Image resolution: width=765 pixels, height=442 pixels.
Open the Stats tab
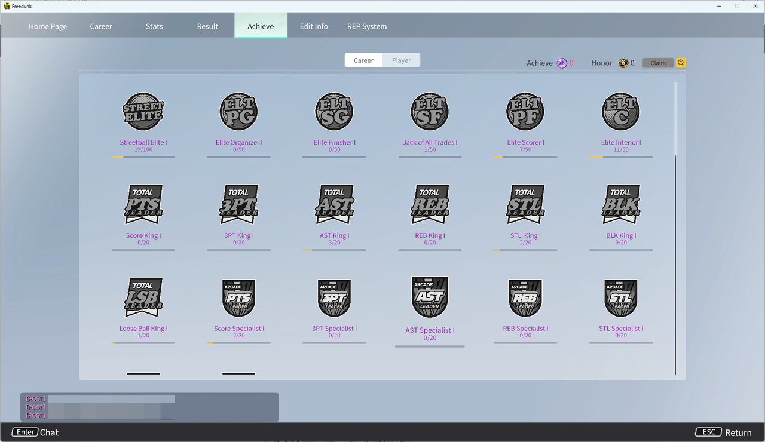154,26
